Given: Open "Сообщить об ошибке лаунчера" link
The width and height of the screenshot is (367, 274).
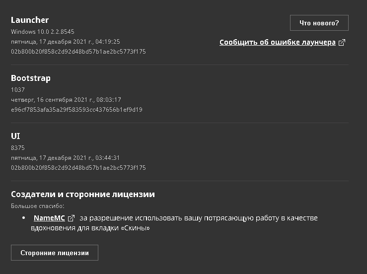Looking at the screenshot, I should 278,43.
